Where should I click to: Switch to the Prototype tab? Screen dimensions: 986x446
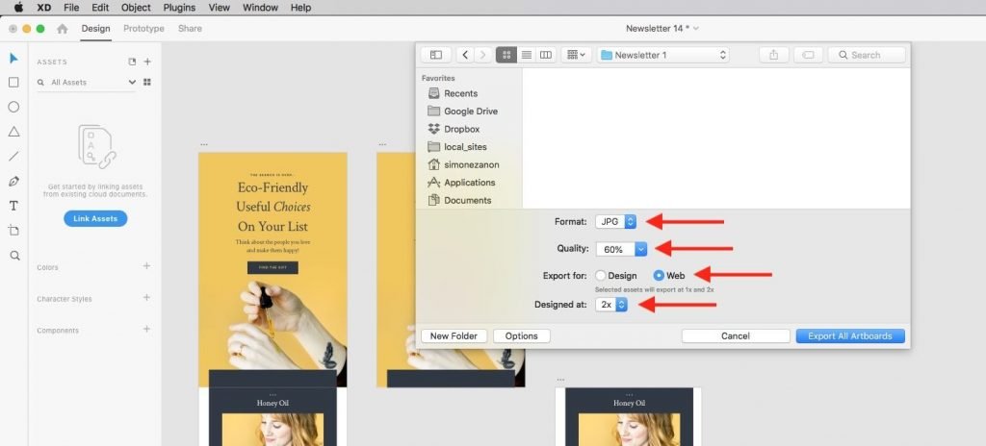pyautogui.click(x=143, y=29)
